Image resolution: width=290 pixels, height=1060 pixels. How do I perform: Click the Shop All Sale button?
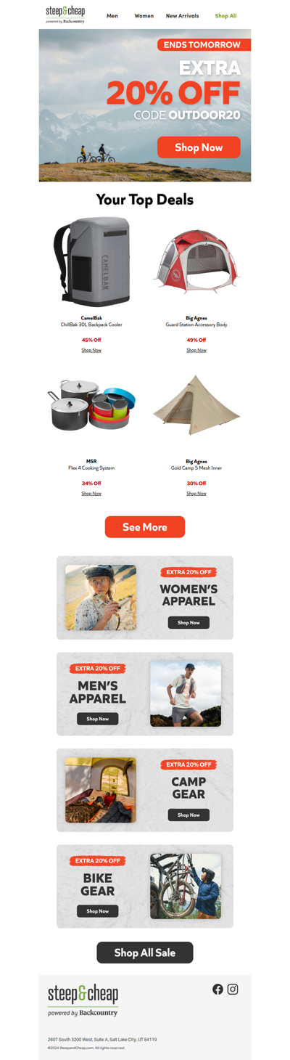click(x=145, y=953)
